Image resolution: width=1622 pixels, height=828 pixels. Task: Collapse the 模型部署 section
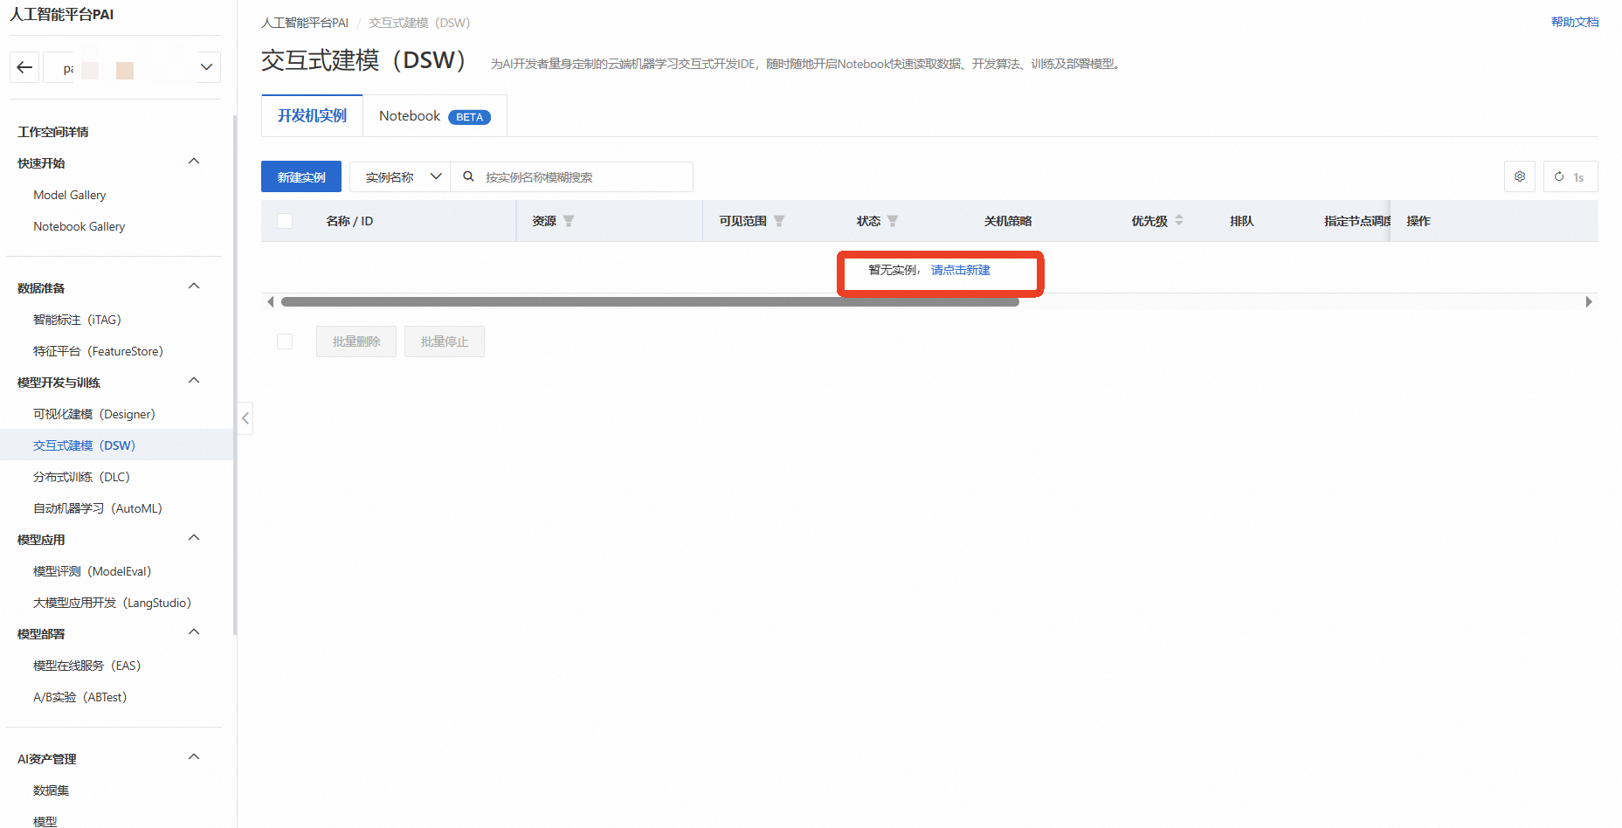194,632
